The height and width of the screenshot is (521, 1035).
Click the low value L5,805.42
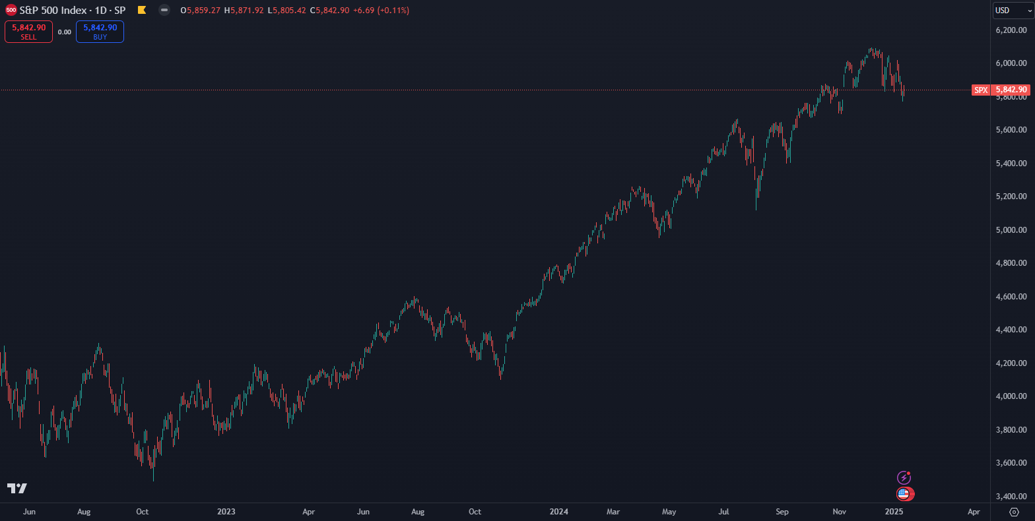[x=287, y=11]
